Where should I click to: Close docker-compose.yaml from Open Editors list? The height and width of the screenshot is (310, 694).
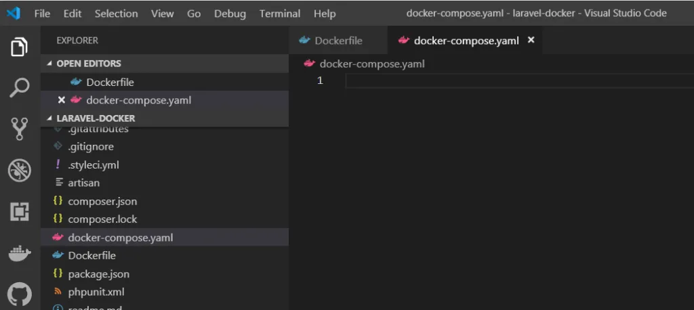point(62,100)
